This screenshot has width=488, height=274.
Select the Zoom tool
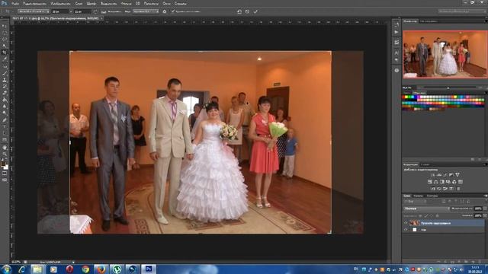pos(5,154)
